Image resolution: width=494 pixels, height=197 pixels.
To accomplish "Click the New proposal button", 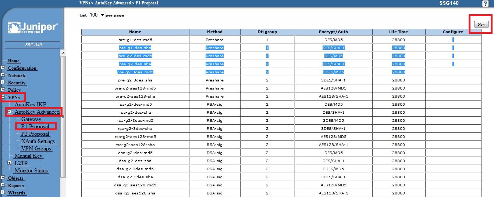I will (x=481, y=24).
